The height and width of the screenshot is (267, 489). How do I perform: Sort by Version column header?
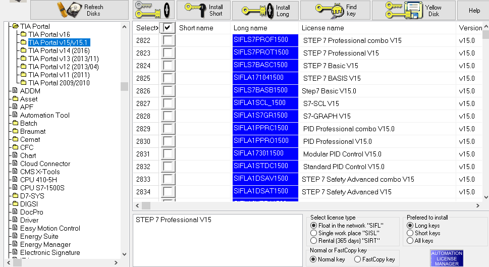(x=470, y=28)
